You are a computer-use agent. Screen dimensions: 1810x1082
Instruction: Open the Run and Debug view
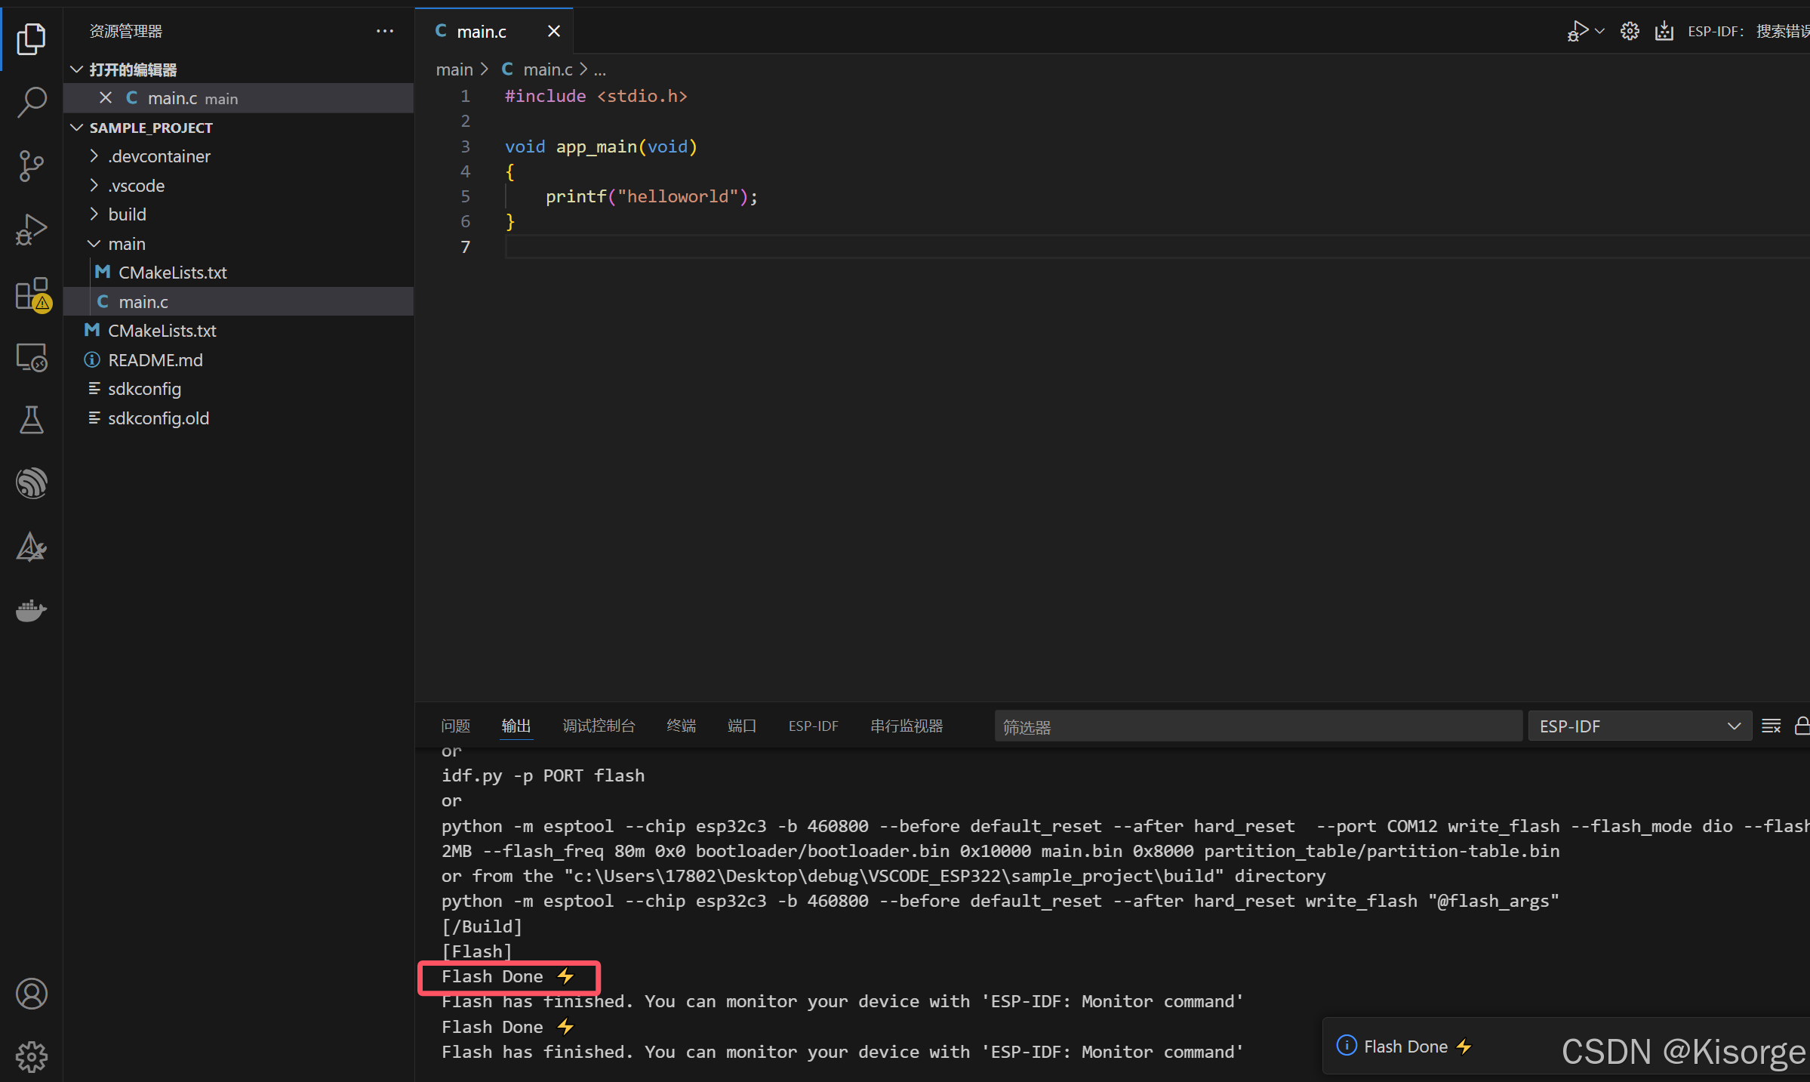point(31,230)
